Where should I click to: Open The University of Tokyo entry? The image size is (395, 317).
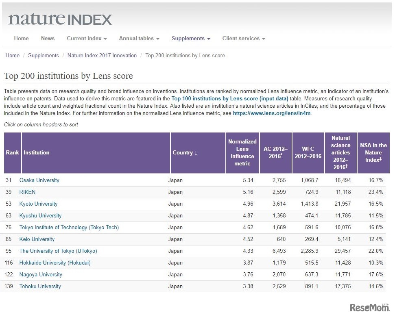pyautogui.click(x=58, y=251)
